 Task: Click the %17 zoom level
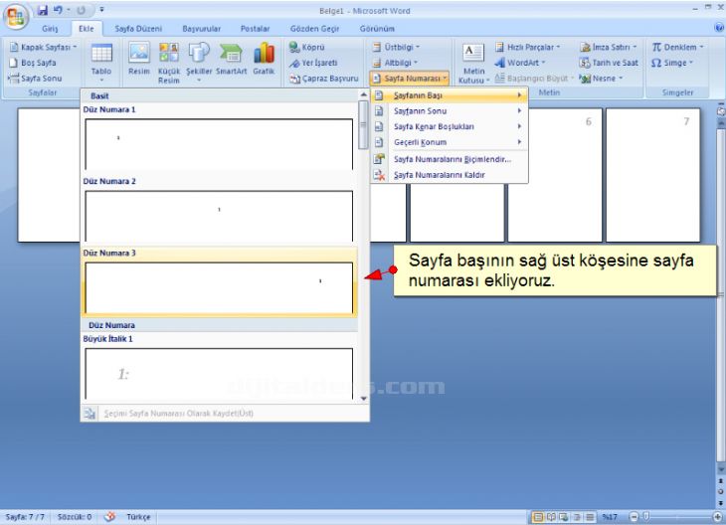tap(611, 517)
